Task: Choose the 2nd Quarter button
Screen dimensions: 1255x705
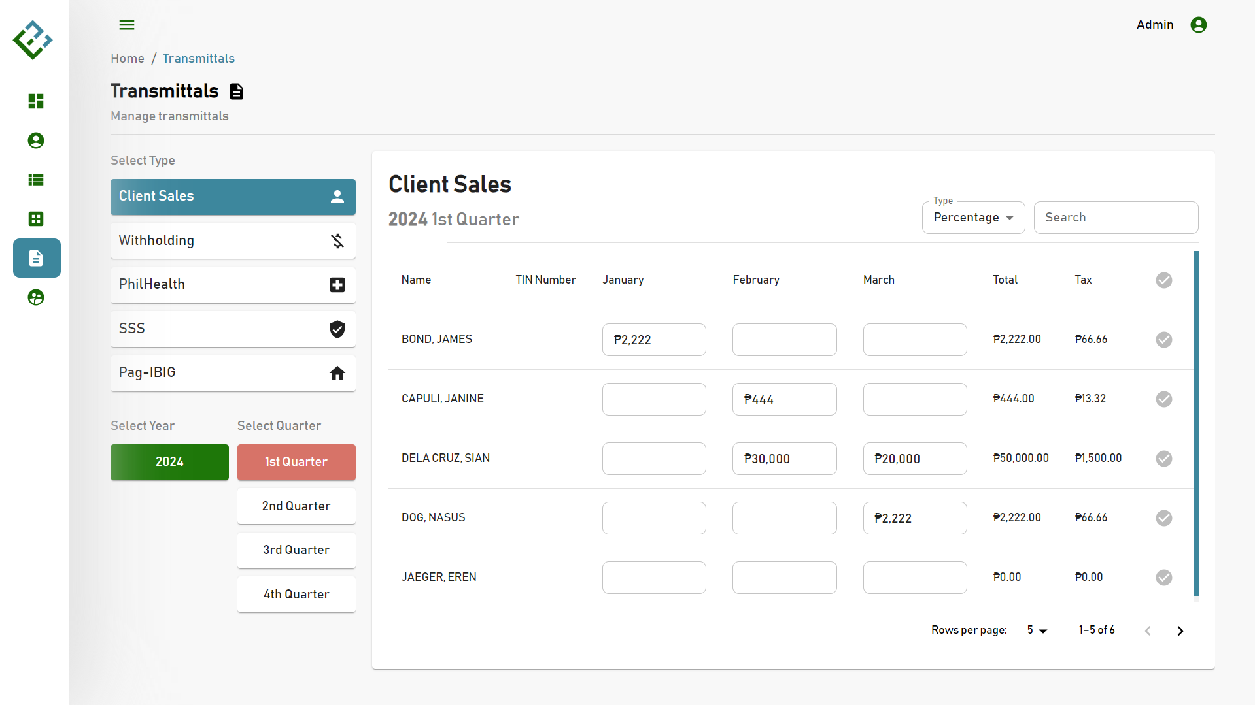Action: 296,506
